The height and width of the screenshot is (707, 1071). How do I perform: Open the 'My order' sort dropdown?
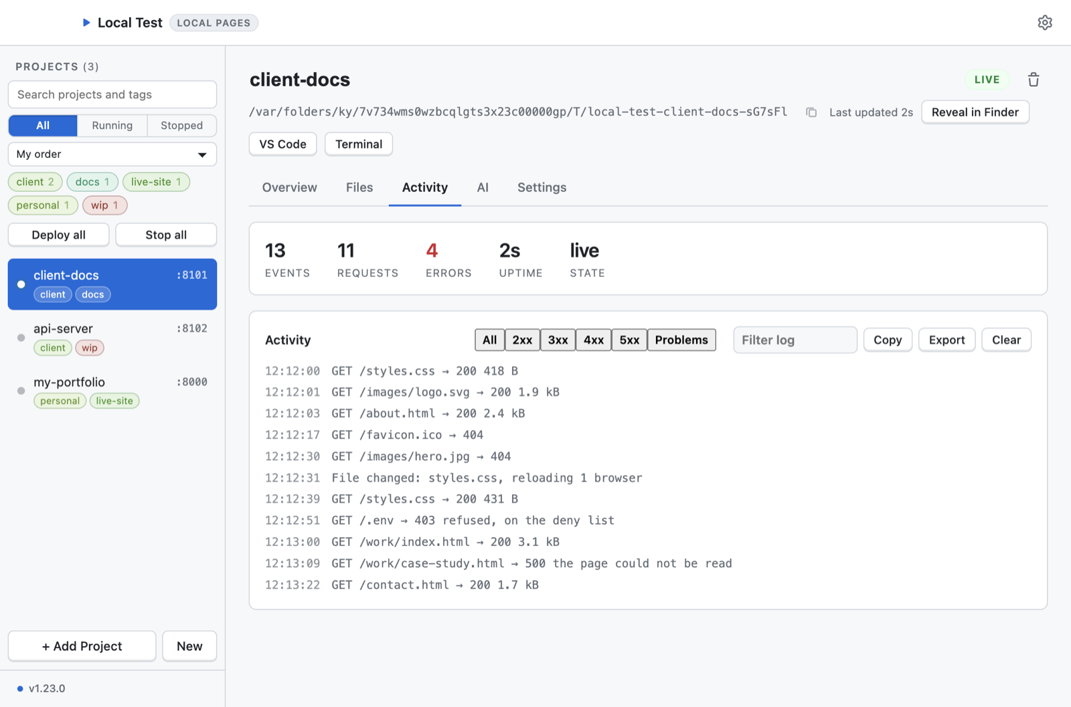(112, 155)
